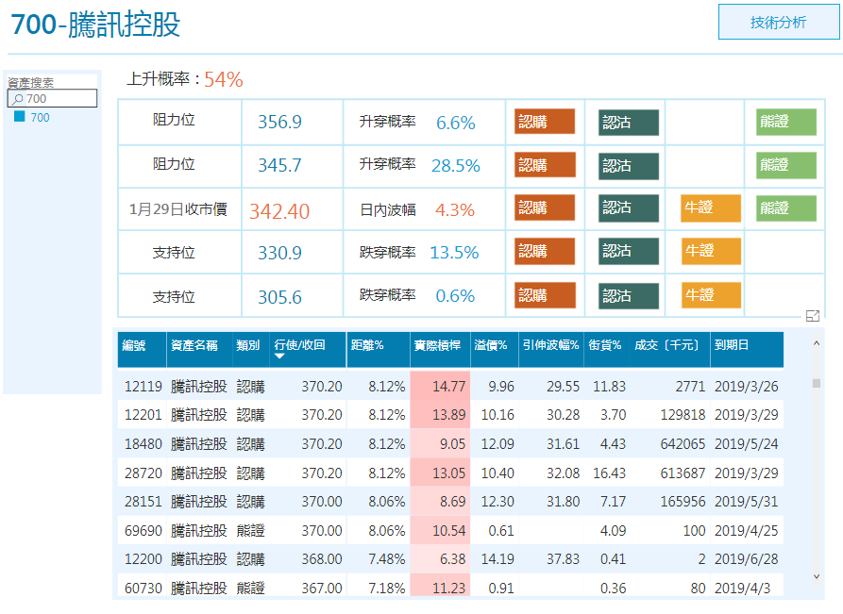Click support level 330.9 value
The image size is (843, 614).
click(279, 253)
